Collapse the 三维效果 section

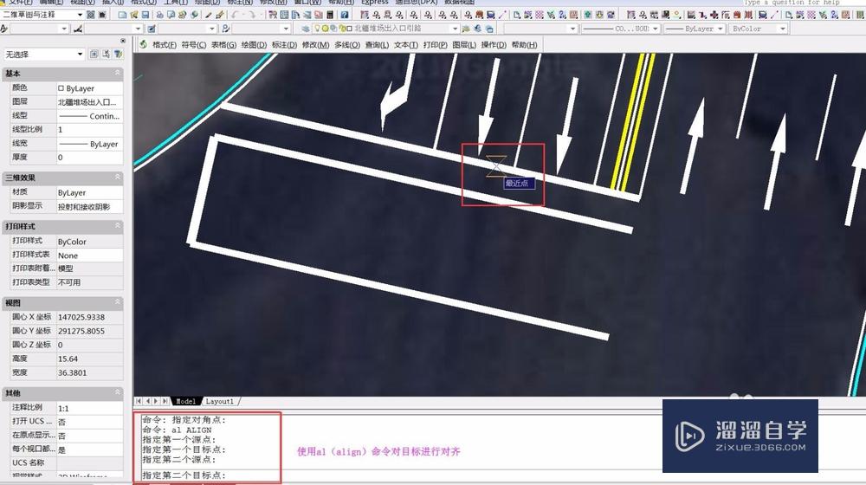(117, 178)
